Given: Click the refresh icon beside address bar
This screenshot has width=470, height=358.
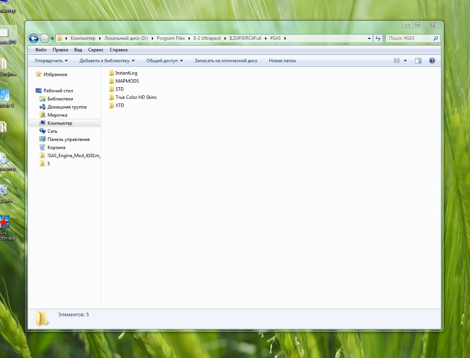Looking at the screenshot, I should [x=378, y=38].
